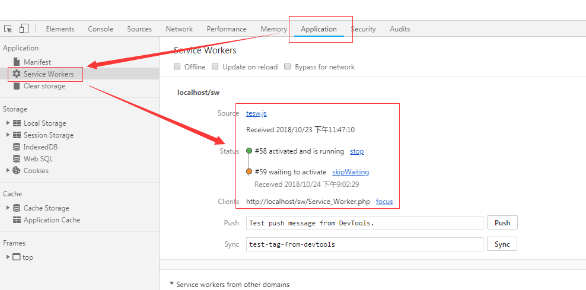Switch to the Console tab
This screenshot has height=290, width=586.
[100, 29]
